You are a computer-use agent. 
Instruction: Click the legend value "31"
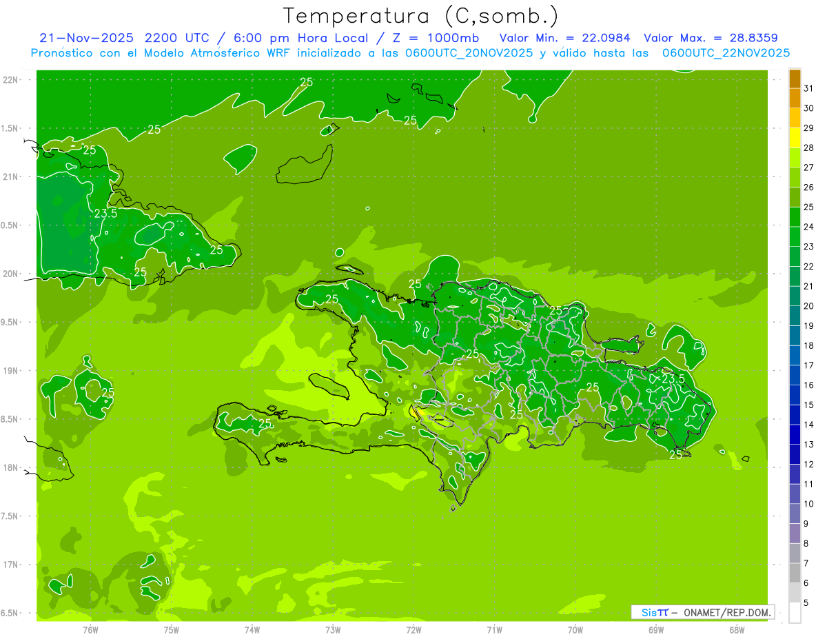[808, 88]
